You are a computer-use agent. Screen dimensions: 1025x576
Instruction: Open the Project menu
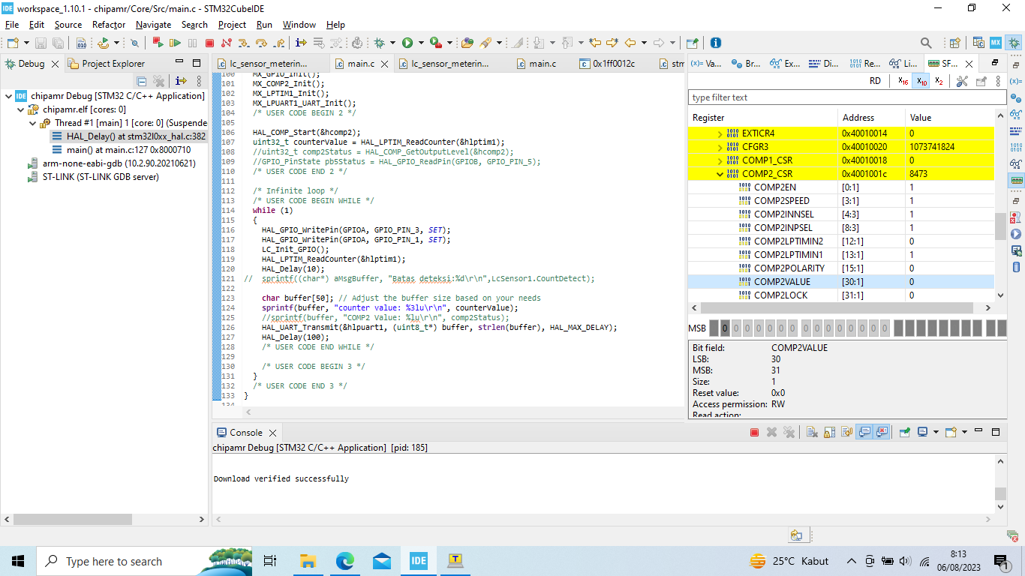232,25
